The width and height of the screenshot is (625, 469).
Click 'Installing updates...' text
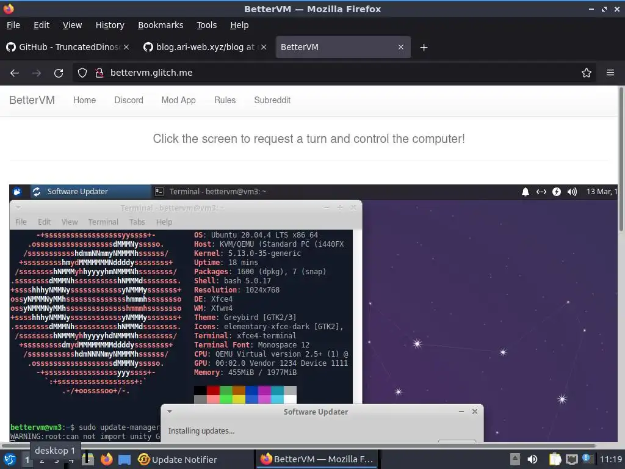click(x=201, y=431)
